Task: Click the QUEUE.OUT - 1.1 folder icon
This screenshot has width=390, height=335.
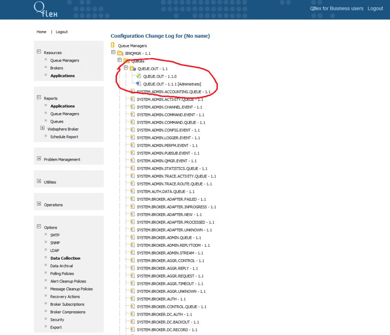Action: pyautogui.click(x=133, y=69)
